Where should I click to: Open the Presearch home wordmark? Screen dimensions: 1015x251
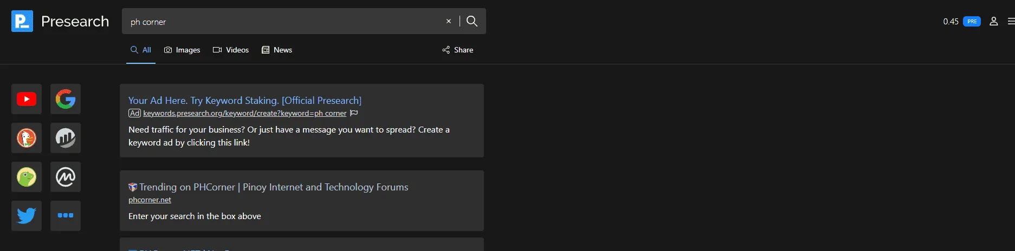pyautogui.click(x=75, y=21)
